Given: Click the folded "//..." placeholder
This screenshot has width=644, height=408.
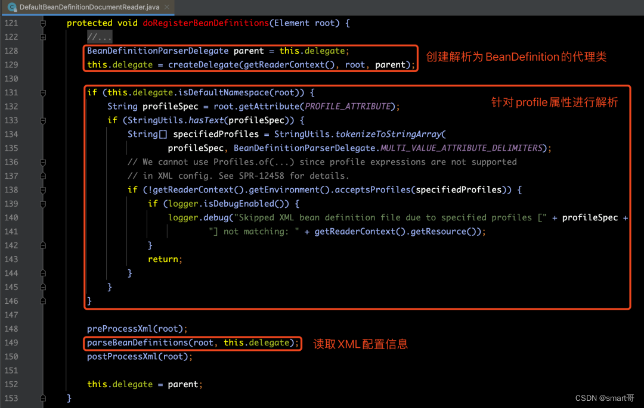Looking at the screenshot, I should (x=100, y=38).
